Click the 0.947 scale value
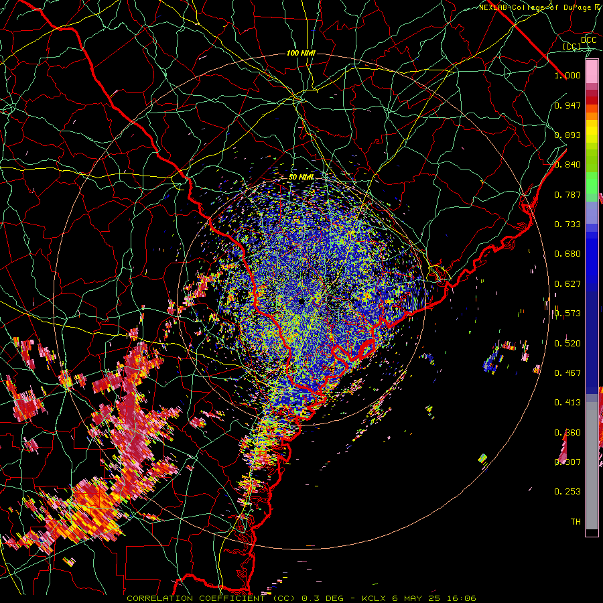The image size is (603, 603). pyautogui.click(x=567, y=105)
